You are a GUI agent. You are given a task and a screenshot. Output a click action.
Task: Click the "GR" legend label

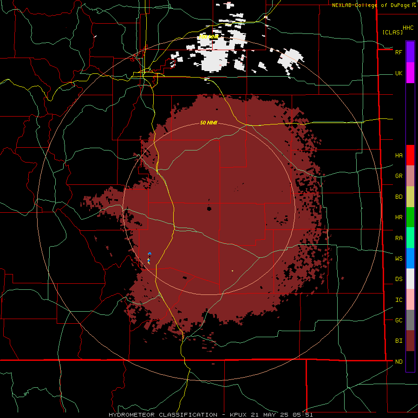[398, 176]
